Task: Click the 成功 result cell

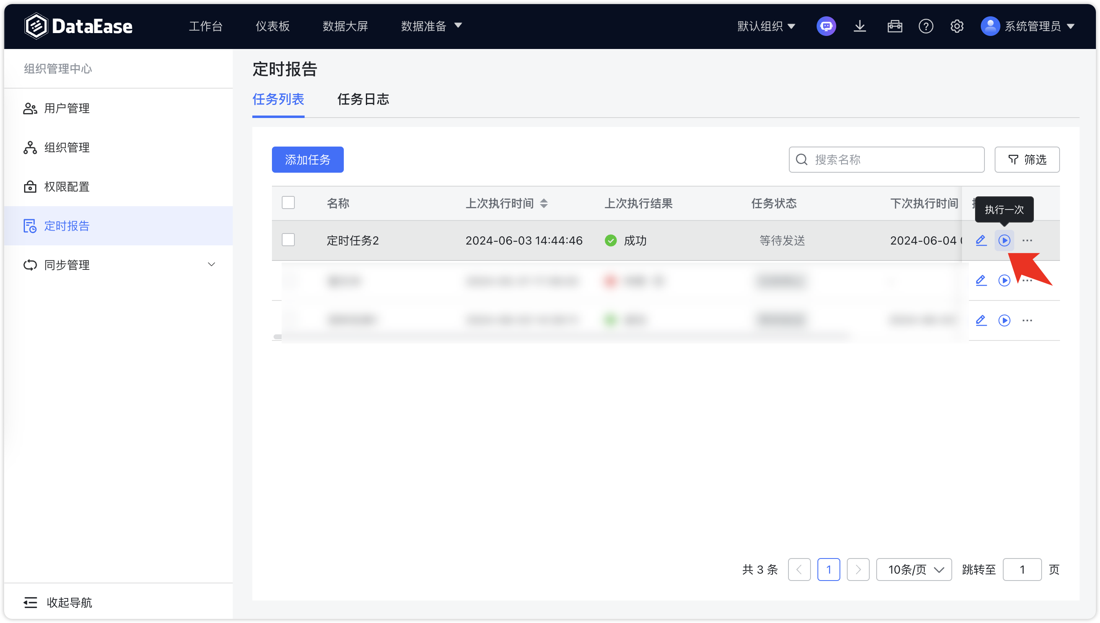Action: (x=625, y=240)
